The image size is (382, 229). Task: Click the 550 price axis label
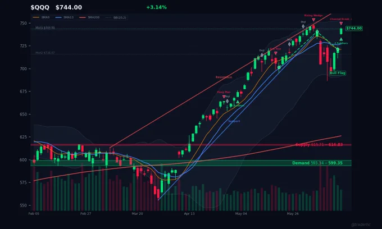[24, 205]
